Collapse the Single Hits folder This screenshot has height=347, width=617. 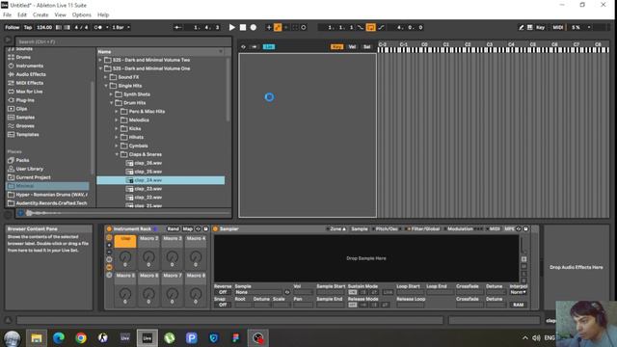106,86
